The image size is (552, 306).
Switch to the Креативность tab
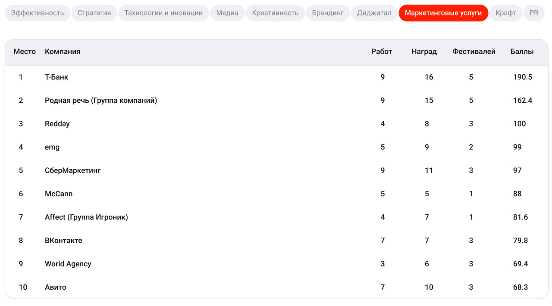pyautogui.click(x=275, y=13)
